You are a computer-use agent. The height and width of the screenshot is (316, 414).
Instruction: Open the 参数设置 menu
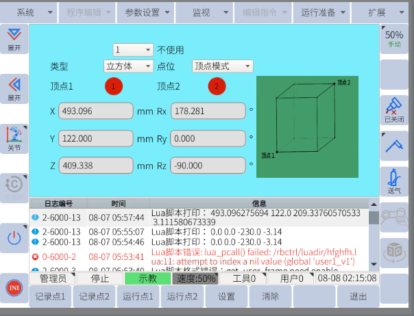pos(146,12)
